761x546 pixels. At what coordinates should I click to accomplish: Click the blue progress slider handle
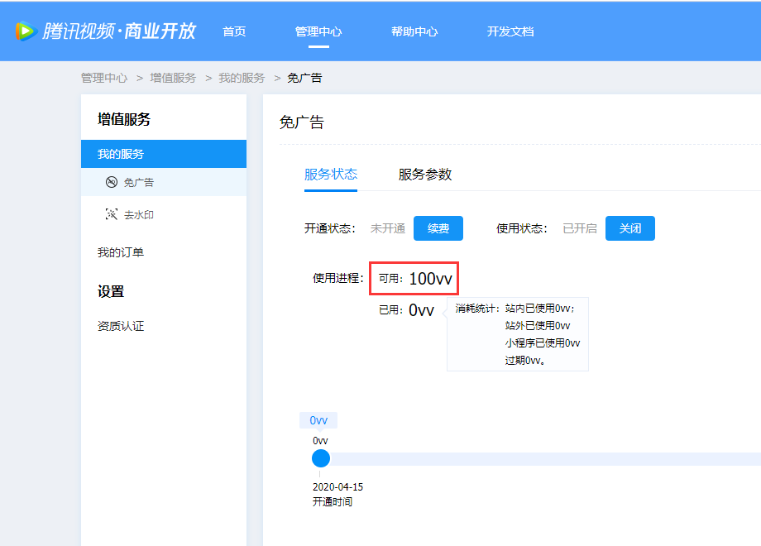coord(321,458)
